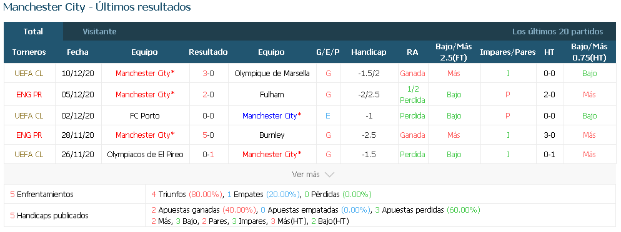Viewport: 621px width, 232px height.
Task: Click the 5-0 result against Burnley
Action: (x=208, y=135)
